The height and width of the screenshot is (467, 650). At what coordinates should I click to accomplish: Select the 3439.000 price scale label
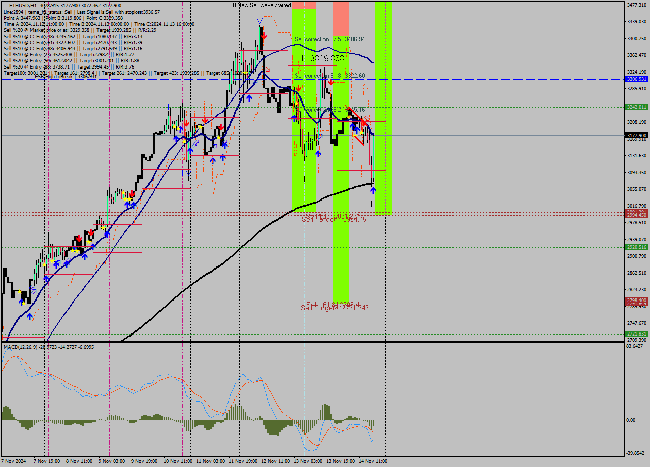pyautogui.click(x=637, y=21)
